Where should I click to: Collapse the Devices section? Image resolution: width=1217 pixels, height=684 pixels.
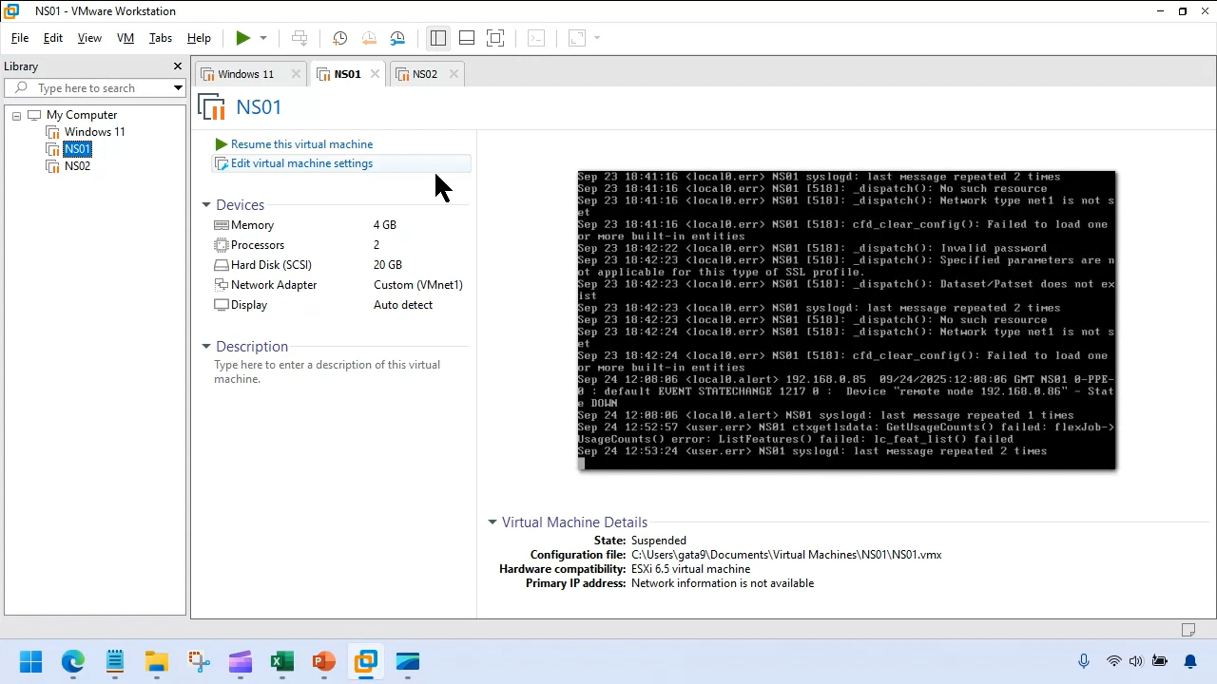coord(206,204)
